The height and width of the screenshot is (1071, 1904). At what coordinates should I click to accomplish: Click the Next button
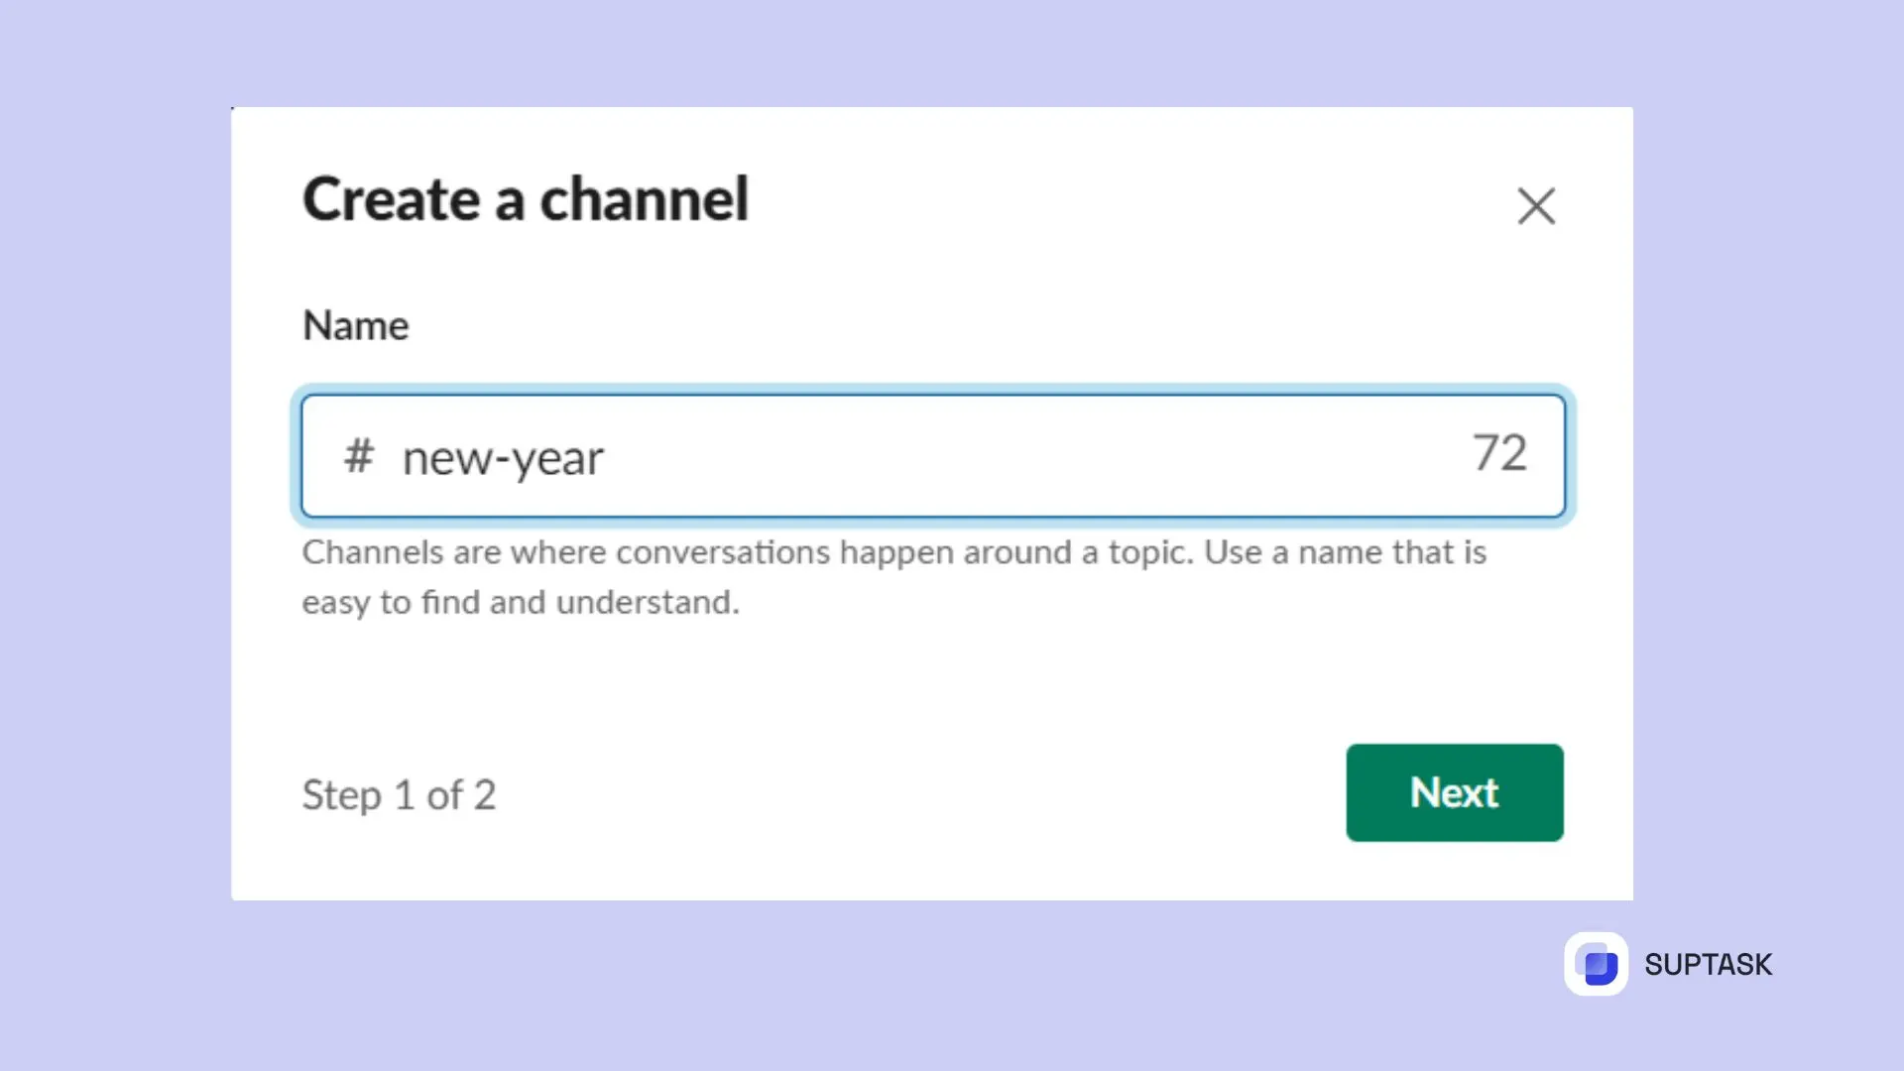point(1455,792)
